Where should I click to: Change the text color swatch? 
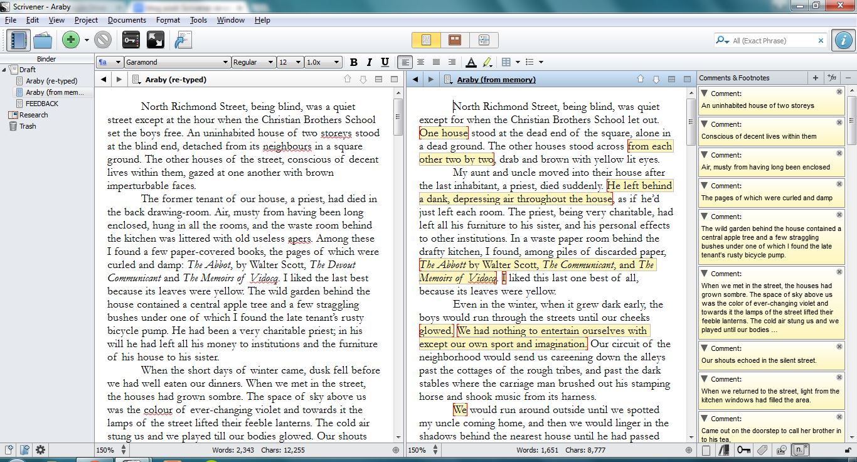(471, 62)
